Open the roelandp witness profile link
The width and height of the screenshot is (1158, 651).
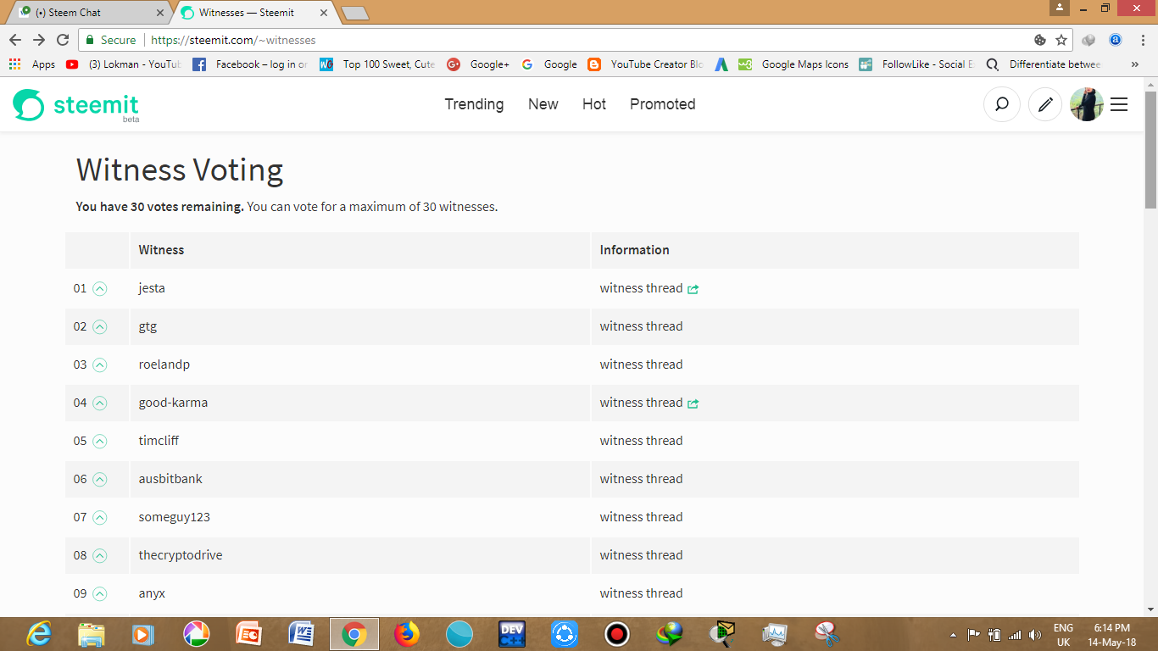pyautogui.click(x=164, y=364)
